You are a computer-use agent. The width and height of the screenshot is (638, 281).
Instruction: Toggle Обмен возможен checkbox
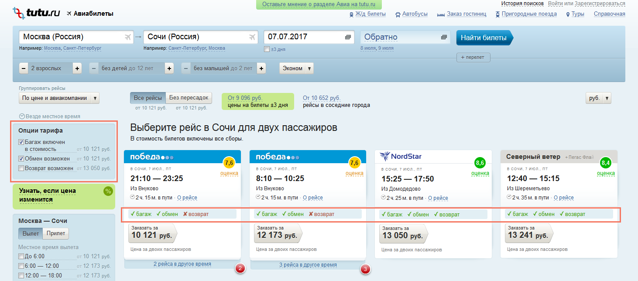[21, 159]
